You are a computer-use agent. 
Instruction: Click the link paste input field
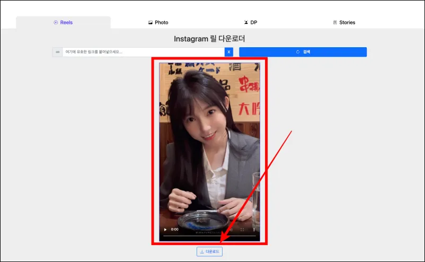(x=144, y=52)
